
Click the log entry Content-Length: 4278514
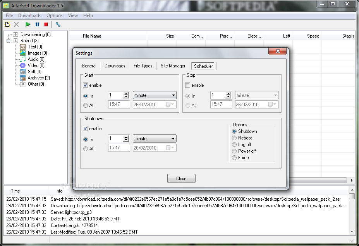coord(74,225)
